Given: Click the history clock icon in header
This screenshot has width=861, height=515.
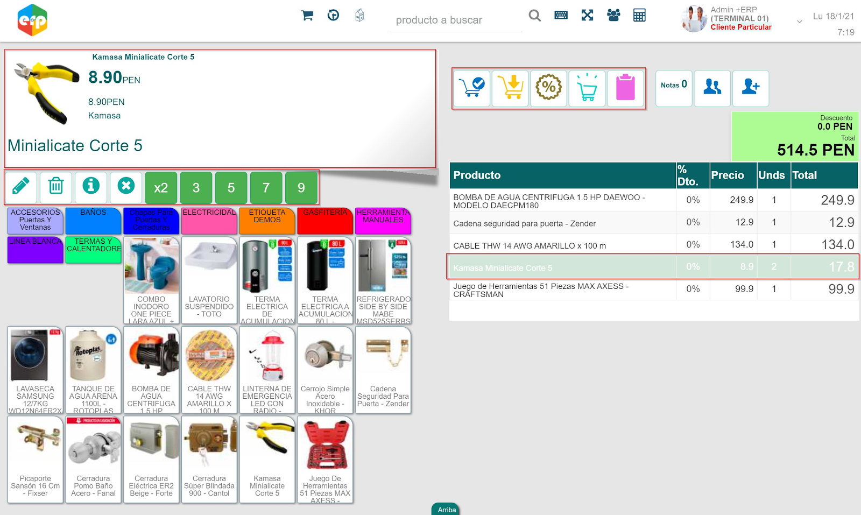Looking at the screenshot, I should click(334, 15).
